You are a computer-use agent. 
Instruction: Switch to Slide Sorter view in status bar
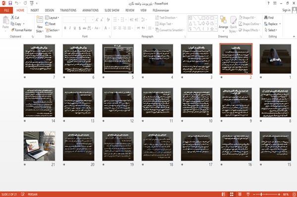click(x=232, y=194)
